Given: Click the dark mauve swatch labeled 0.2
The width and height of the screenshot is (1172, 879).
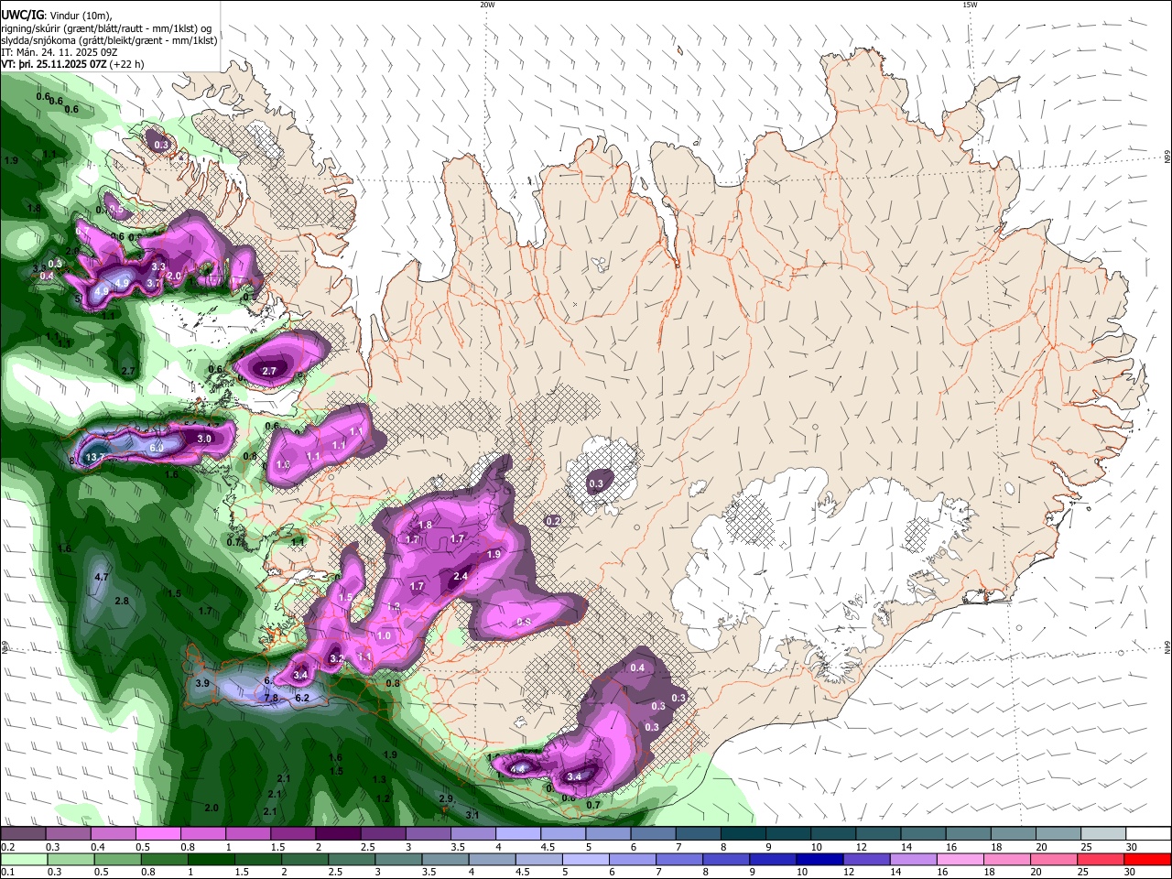Looking at the screenshot, I should coord(23,834).
